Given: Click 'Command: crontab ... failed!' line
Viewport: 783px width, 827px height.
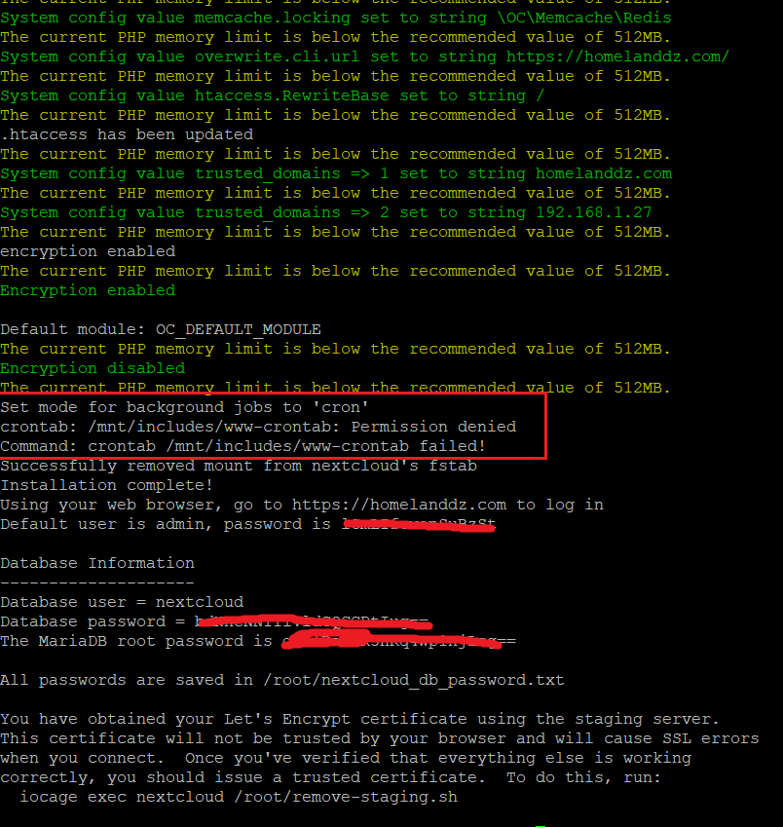Looking at the screenshot, I should pyautogui.click(x=242, y=446).
